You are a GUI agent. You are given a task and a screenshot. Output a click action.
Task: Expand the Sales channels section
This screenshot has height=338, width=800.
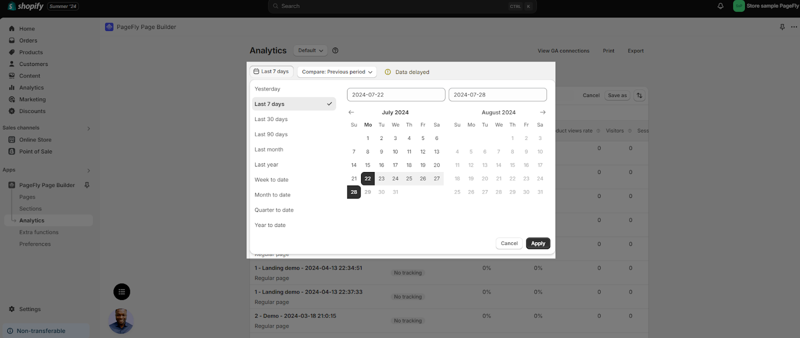pyautogui.click(x=88, y=128)
